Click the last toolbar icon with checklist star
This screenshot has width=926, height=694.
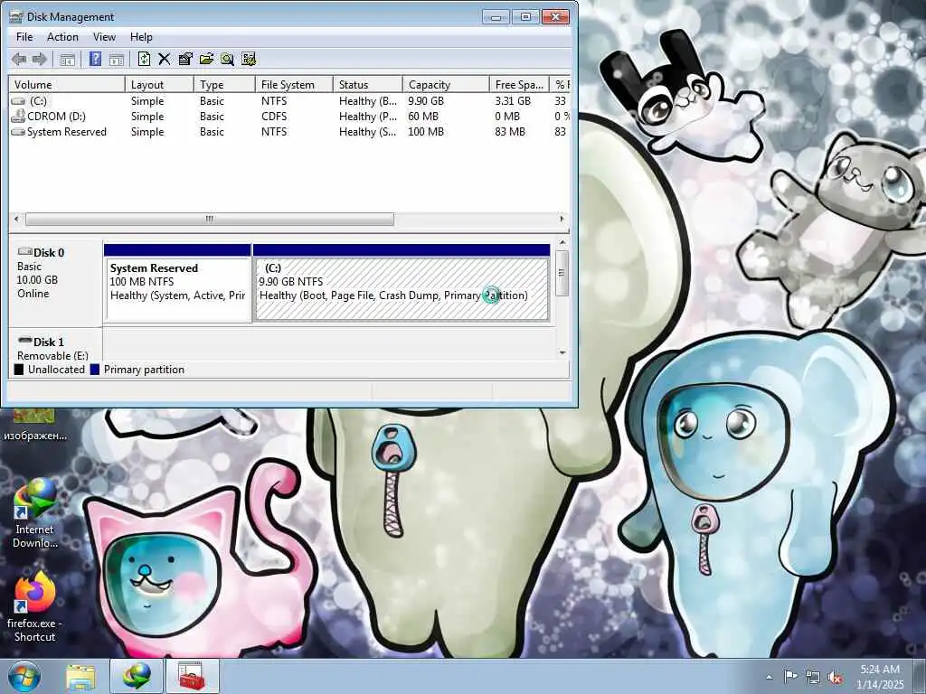coord(249,59)
